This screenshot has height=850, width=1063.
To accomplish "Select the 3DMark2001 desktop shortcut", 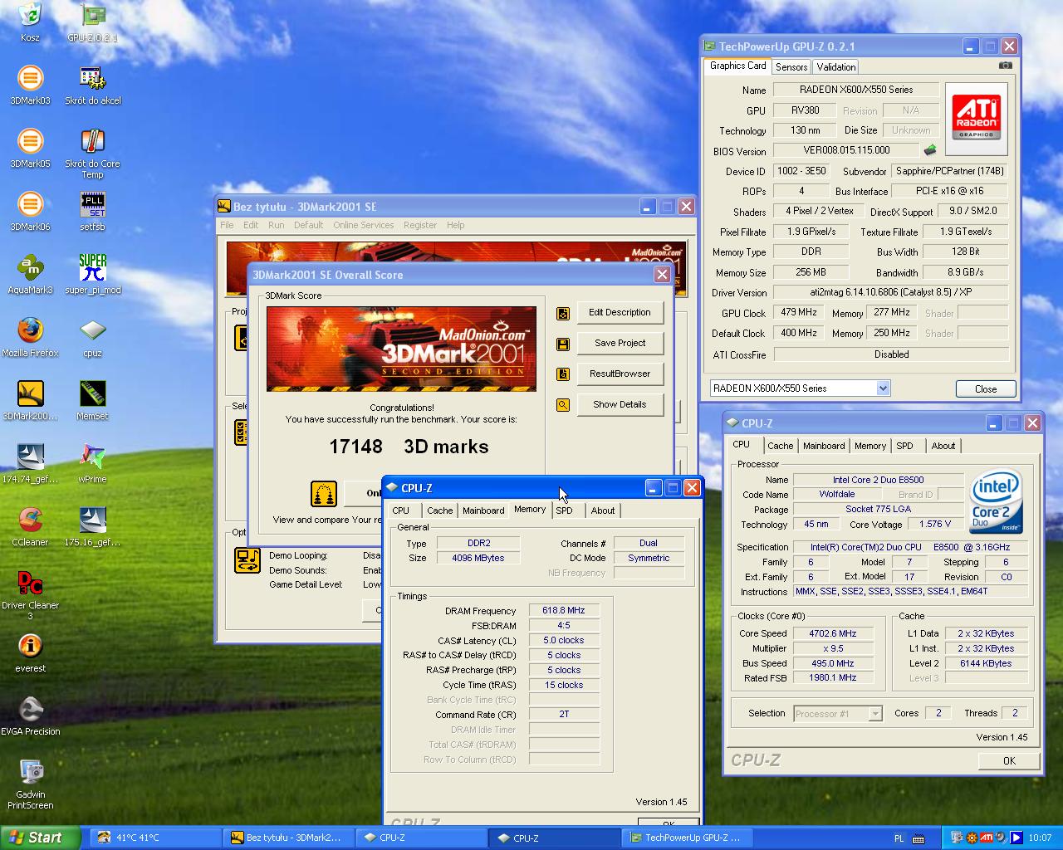I will pyautogui.click(x=30, y=400).
